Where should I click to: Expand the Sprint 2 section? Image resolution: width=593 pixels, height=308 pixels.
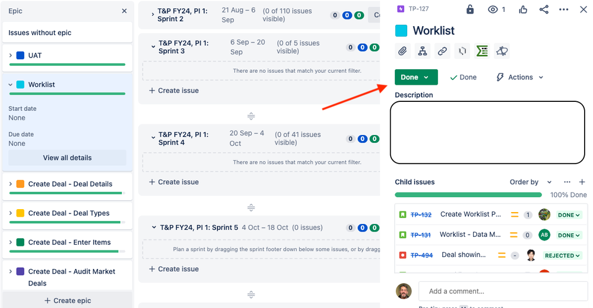pos(153,14)
